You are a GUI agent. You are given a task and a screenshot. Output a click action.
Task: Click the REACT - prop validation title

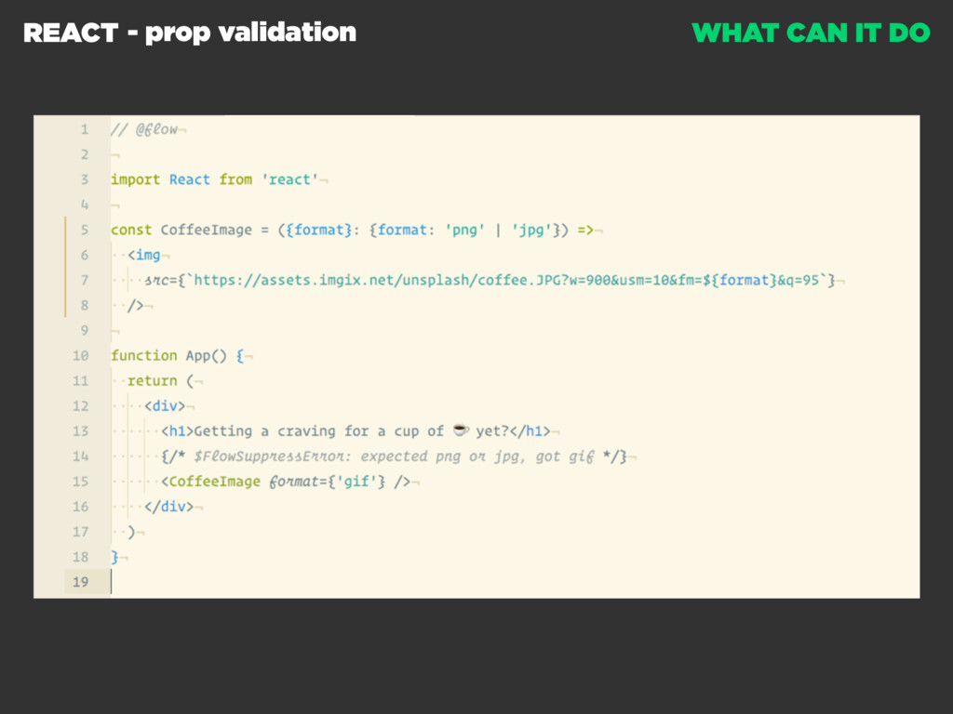(190, 33)
